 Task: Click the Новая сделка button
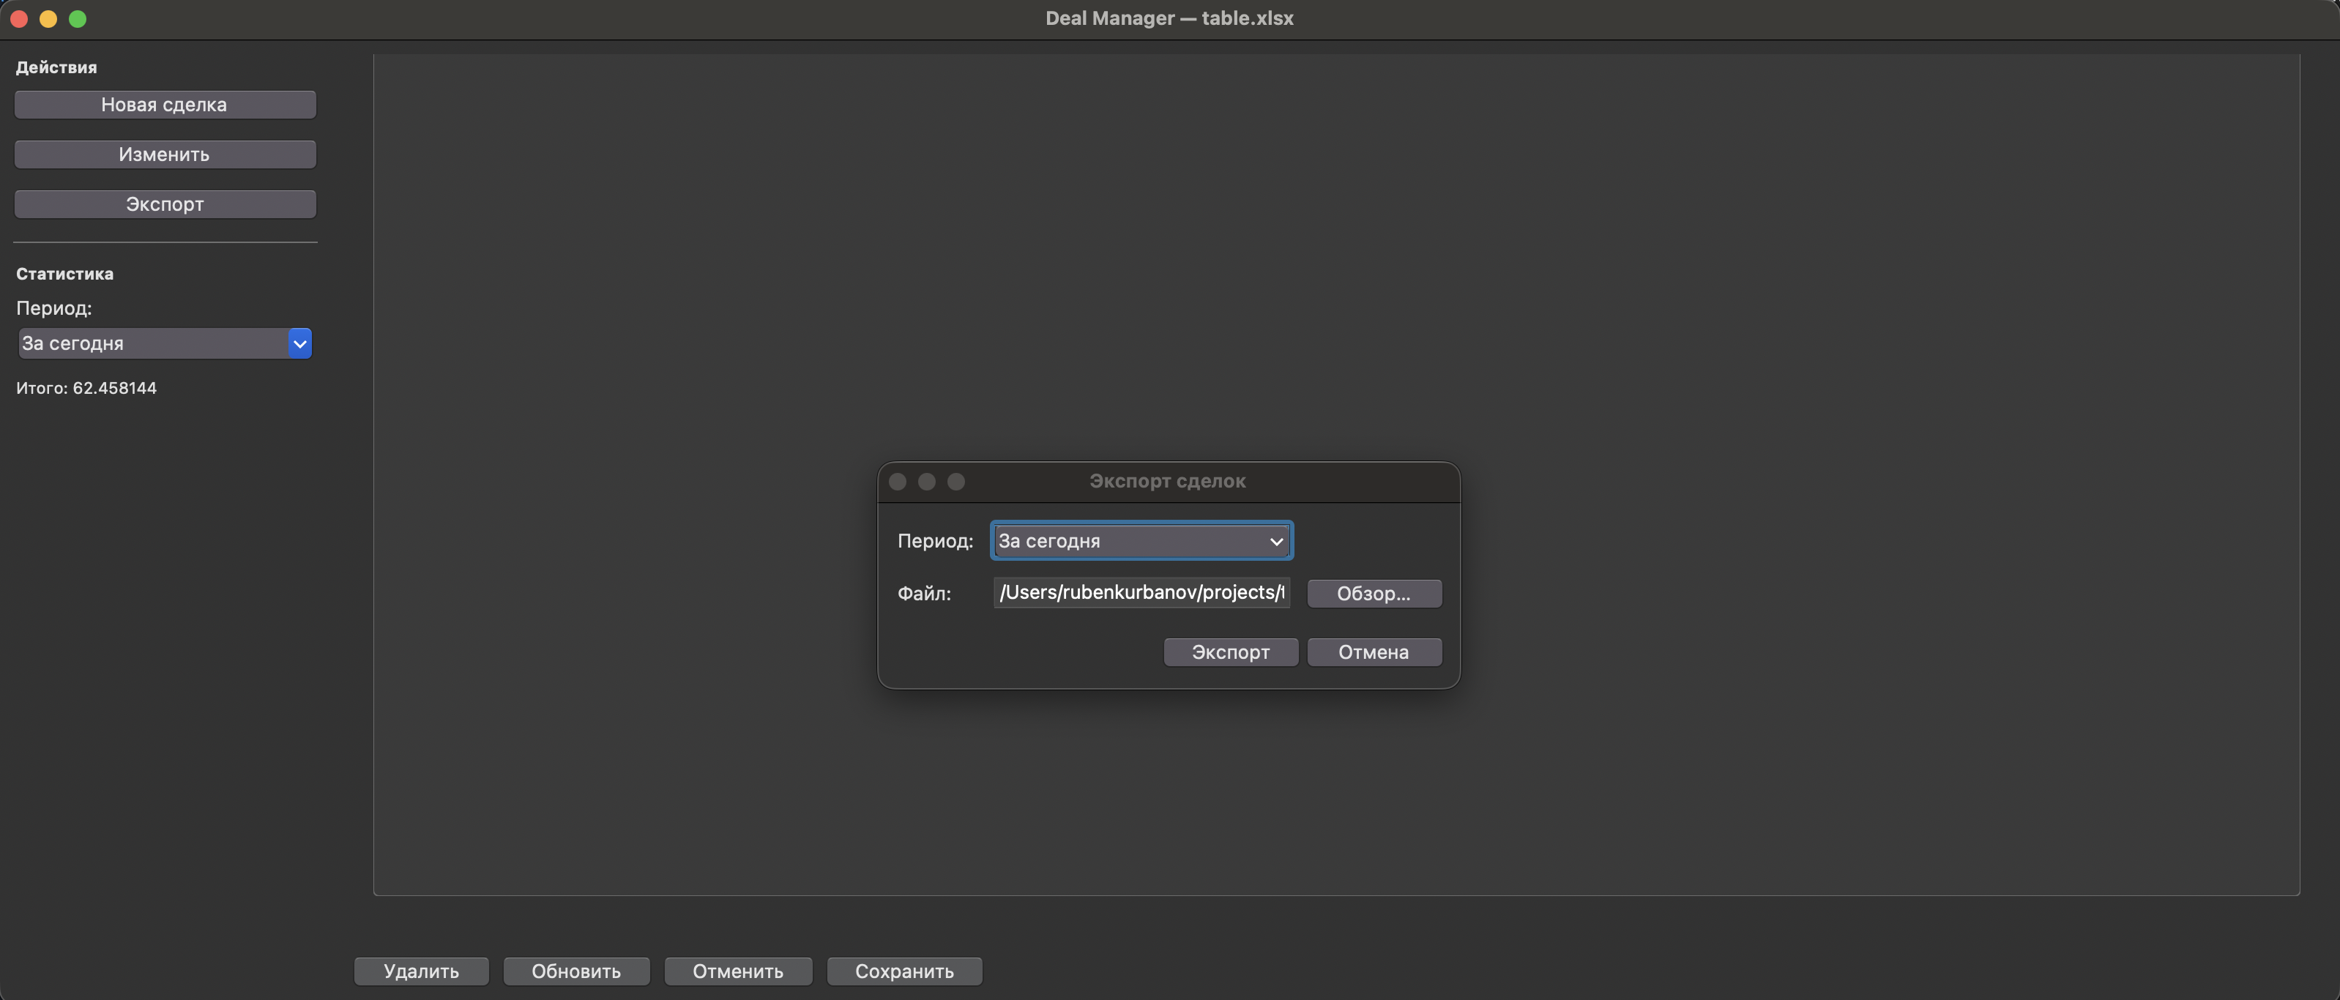(165, 105)
